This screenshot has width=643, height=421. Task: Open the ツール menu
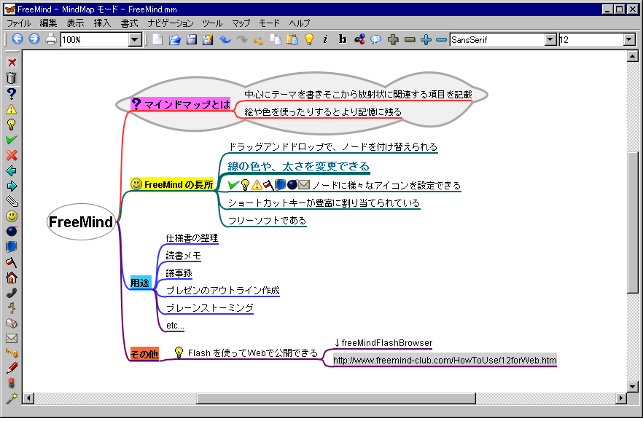(212, 23)
